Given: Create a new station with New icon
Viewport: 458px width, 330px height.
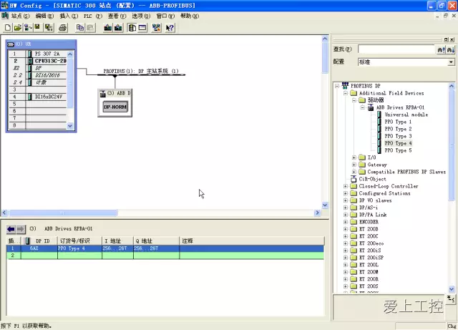Looking at the screenshot, I should 8,28.
